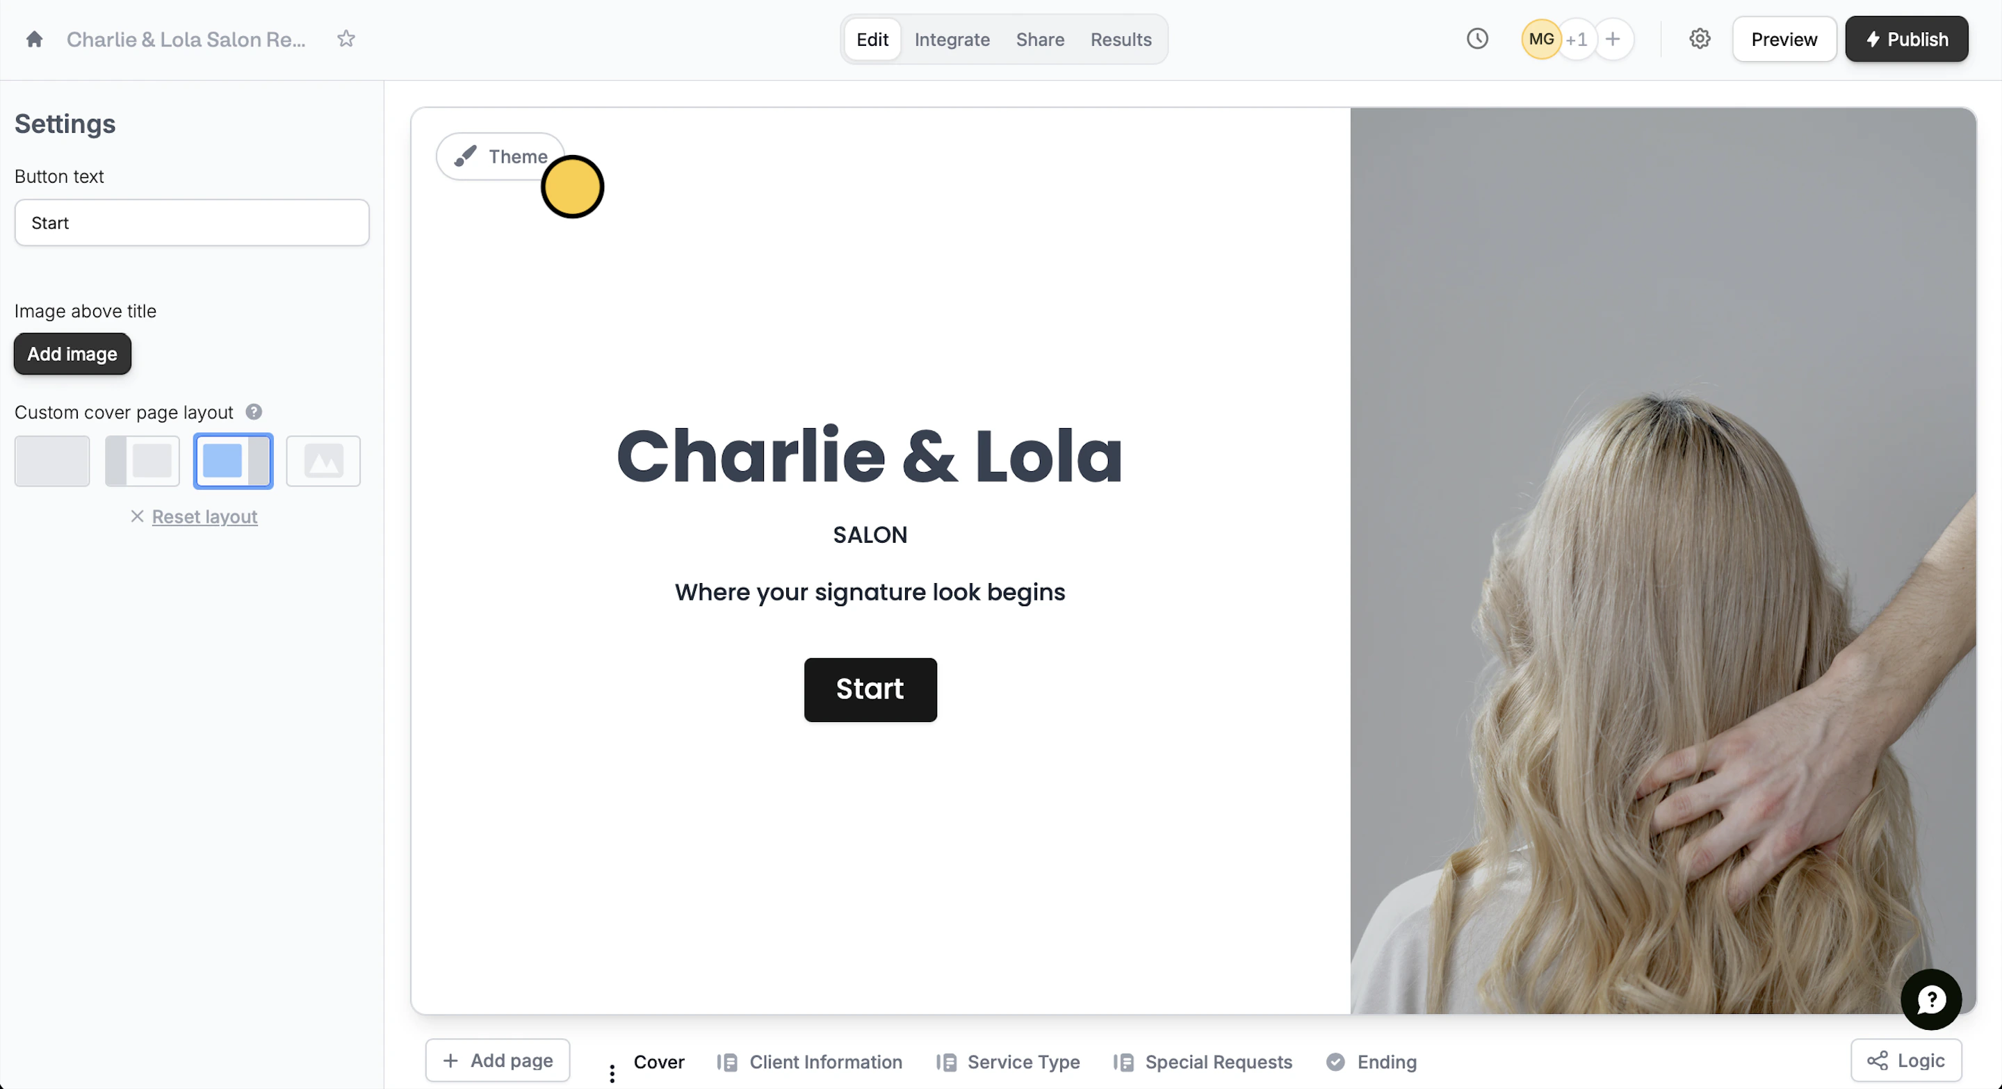This screenshot has width=2002, height=1089.
Task: Select the plain full cover layout
Action: click(52, 461)
